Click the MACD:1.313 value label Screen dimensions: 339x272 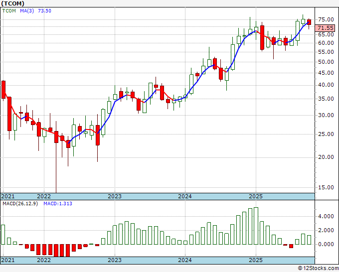[x=58, y=204]
